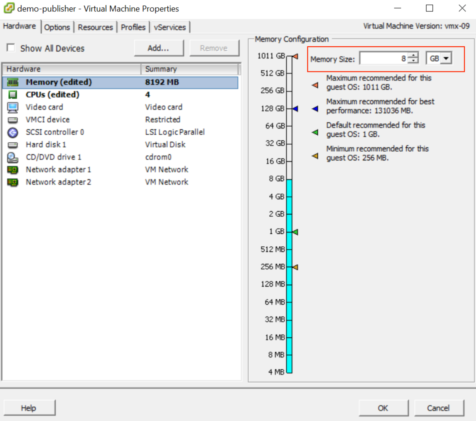The width and height of the screenshot is (476, 421).
Task: Open the GB unit dropdown
Action: (x=446, y=58)
